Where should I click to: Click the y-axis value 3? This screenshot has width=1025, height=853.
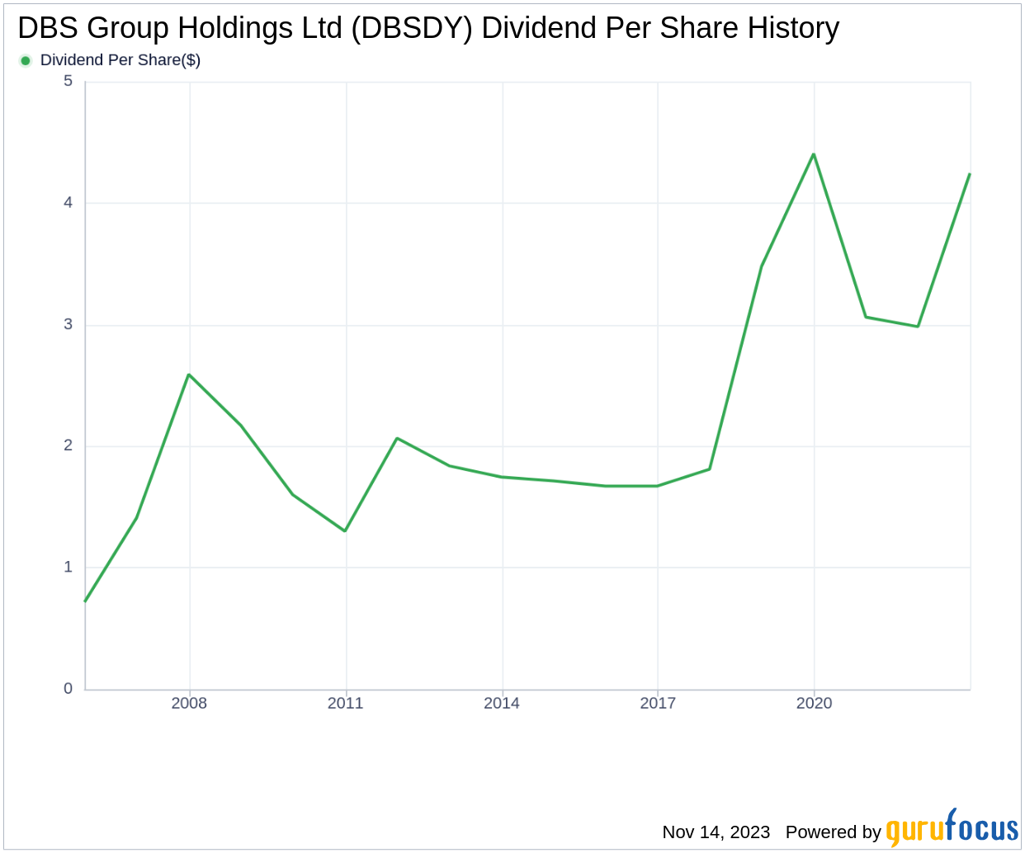pos(68,324)
